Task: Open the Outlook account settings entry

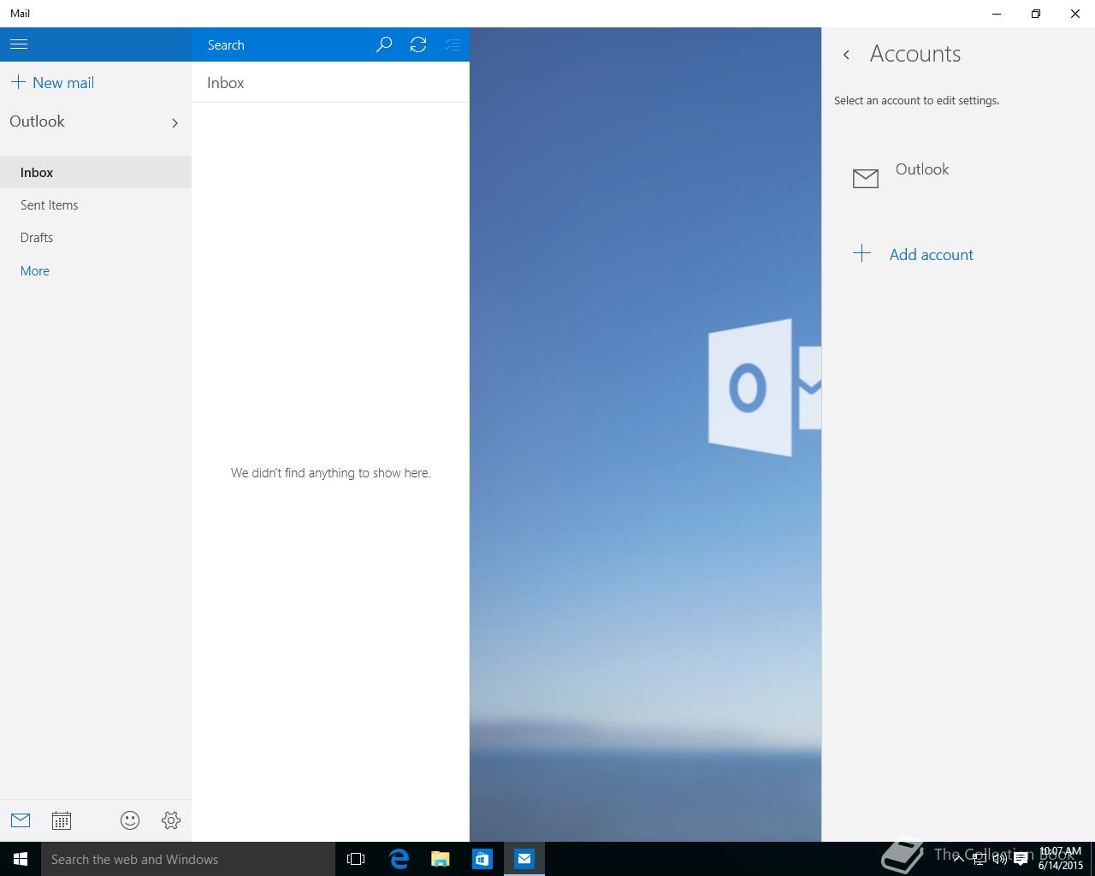Action: (958, 177)
